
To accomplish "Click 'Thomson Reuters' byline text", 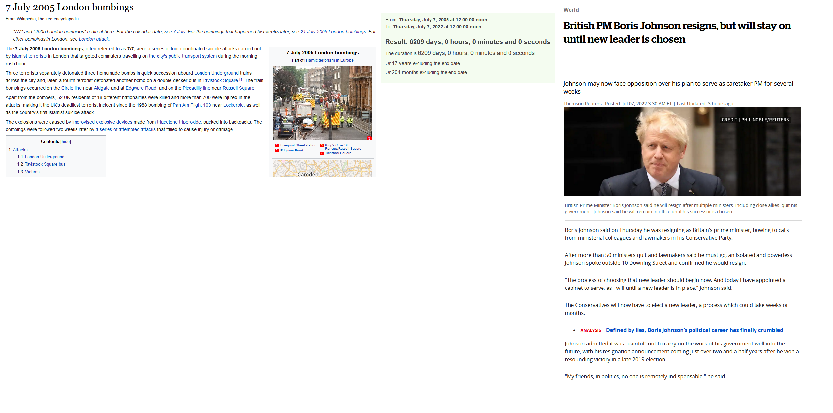I will tap(582, 104).
